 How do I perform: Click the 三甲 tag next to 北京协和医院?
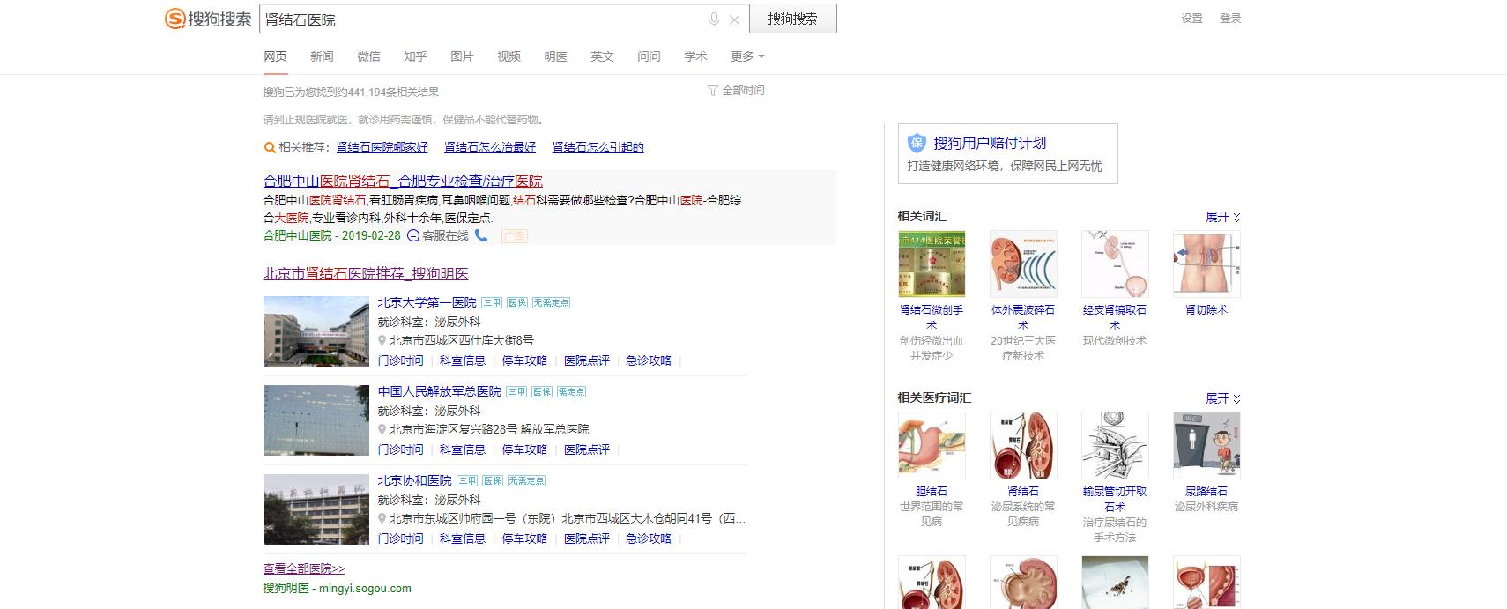tap(467, 480)
